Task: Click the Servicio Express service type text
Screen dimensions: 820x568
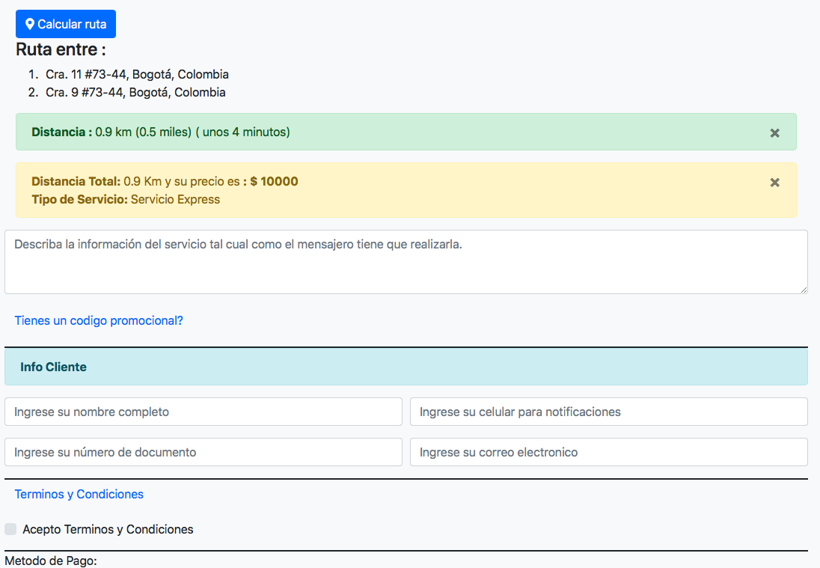Action: coord(175,199)
